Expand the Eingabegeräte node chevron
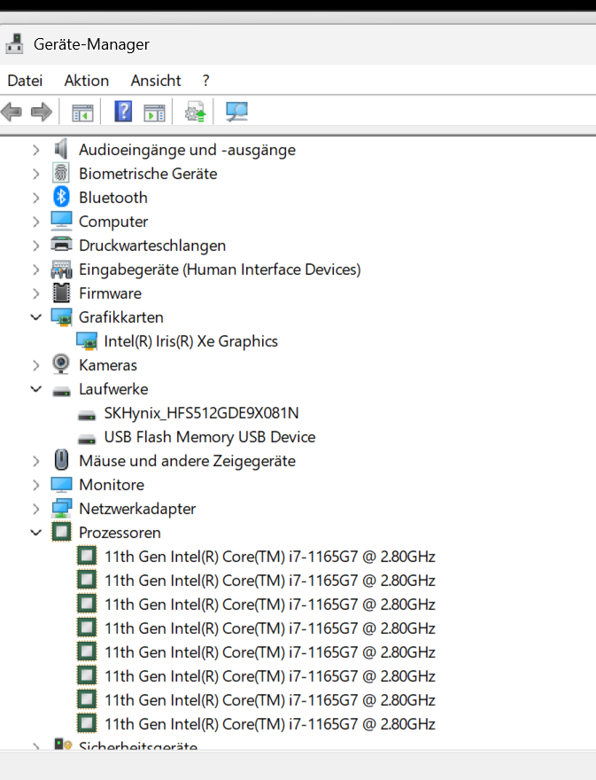 click(35, 269)
